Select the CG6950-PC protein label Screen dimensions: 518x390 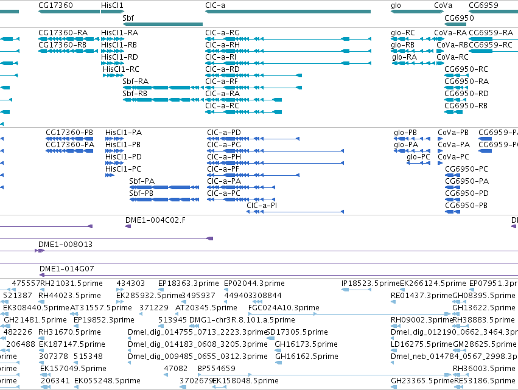466,169
